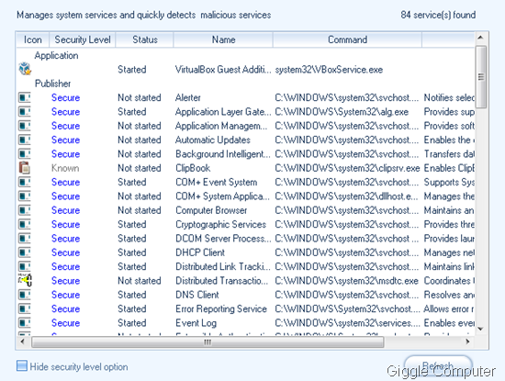Select the Application group heading
505x381 pixels.
[x=56, y=55]
